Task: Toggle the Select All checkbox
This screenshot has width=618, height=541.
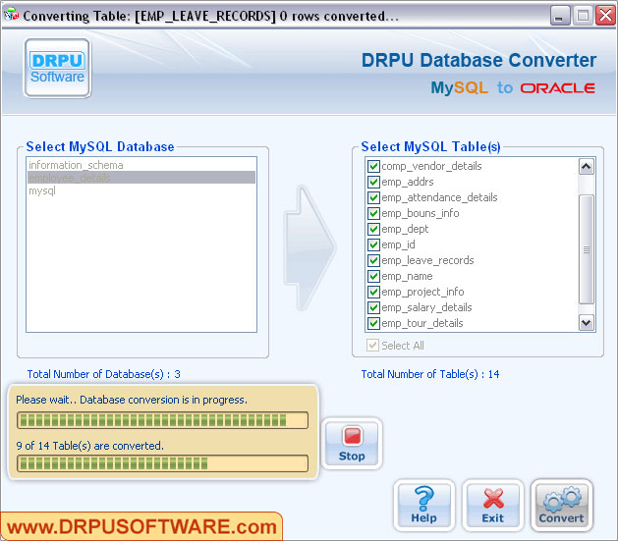Action: point(372,346)
